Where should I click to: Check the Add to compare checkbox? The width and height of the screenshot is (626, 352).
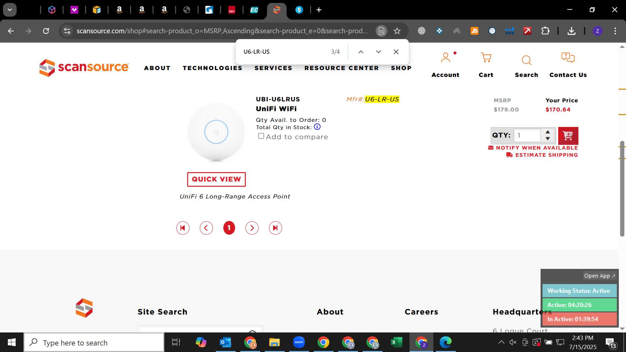tap(261, 136)
